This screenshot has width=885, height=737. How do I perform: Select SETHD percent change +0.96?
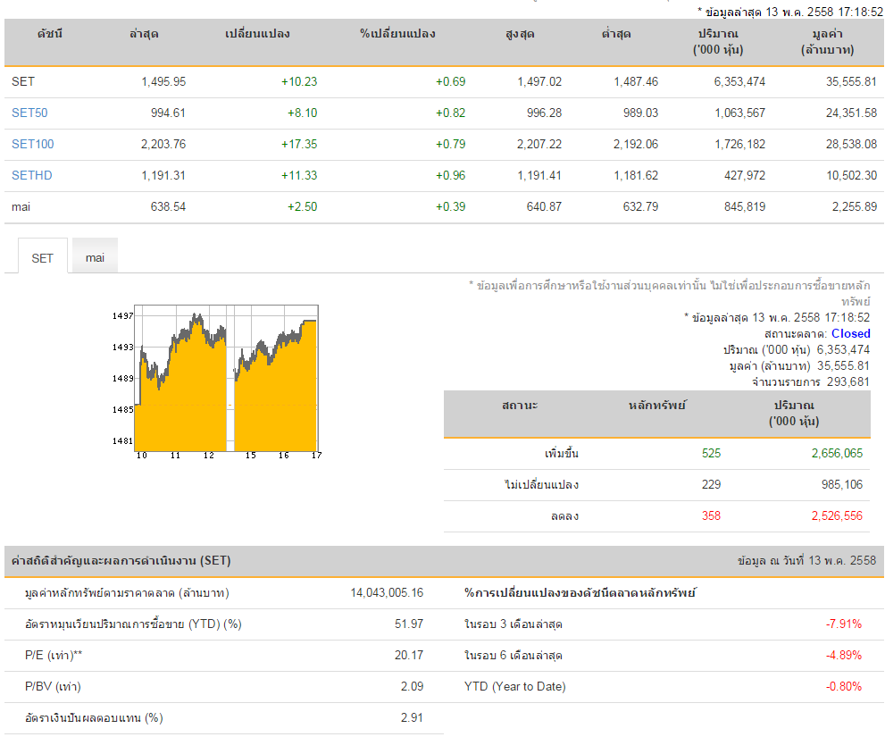click(450, 176)
